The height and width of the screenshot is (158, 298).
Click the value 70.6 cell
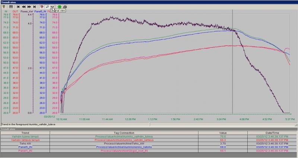point(223,136)
